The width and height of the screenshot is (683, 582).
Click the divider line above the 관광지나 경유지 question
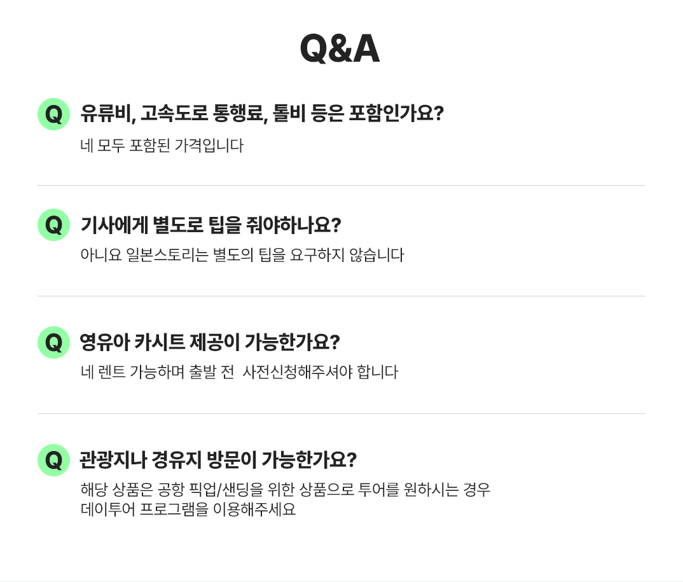coord(341,414)
